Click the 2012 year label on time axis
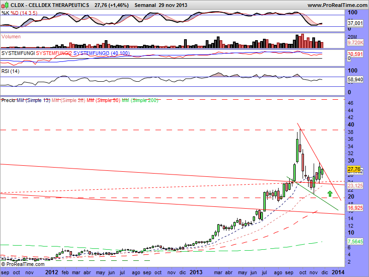This screenshot has height=277, width=369. point(52,272)
